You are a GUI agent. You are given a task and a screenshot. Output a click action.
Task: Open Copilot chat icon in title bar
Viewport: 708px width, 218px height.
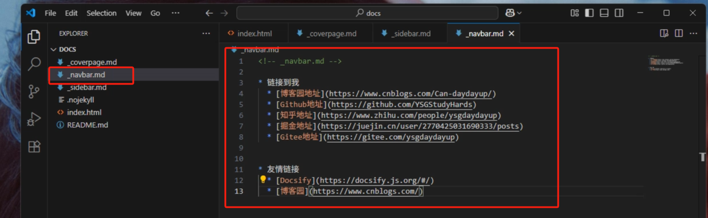513,13
